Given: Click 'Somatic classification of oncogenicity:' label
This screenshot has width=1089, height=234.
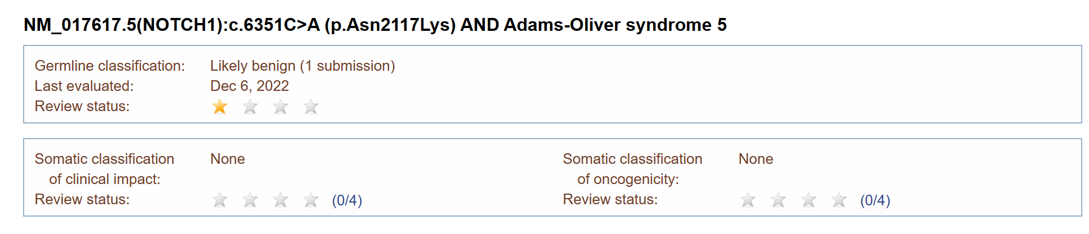Looking at the screenshot, I should click(632, 169).
